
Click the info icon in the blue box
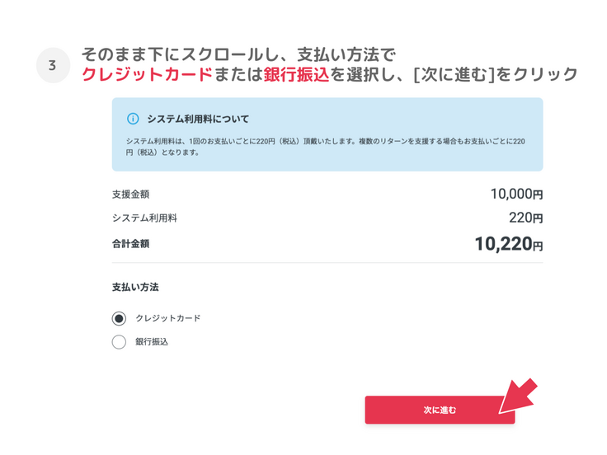coord(133,119)
